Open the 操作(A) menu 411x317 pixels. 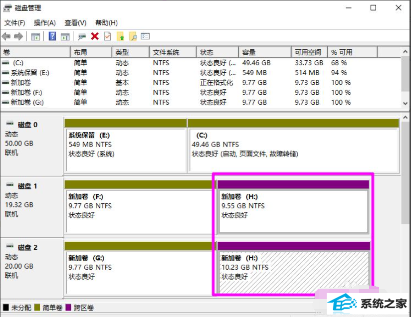point(45,23)
